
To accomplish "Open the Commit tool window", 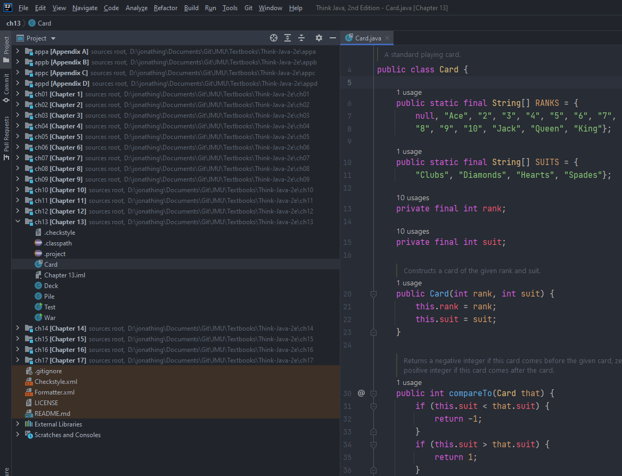I will (6, 88).
